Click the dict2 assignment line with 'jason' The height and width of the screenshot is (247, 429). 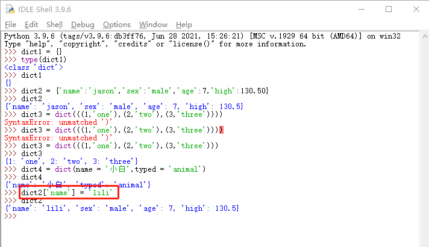[x=145, y=91]
